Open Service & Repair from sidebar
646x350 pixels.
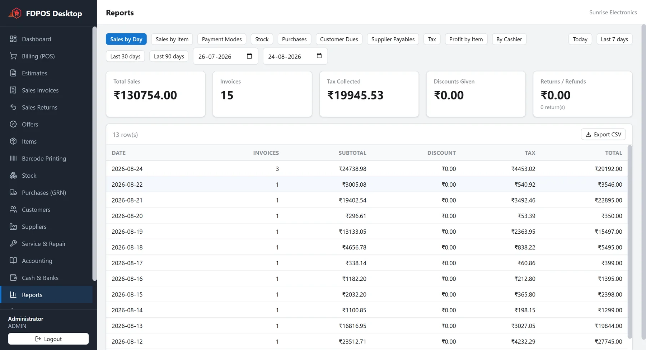[x=46, y=243]
